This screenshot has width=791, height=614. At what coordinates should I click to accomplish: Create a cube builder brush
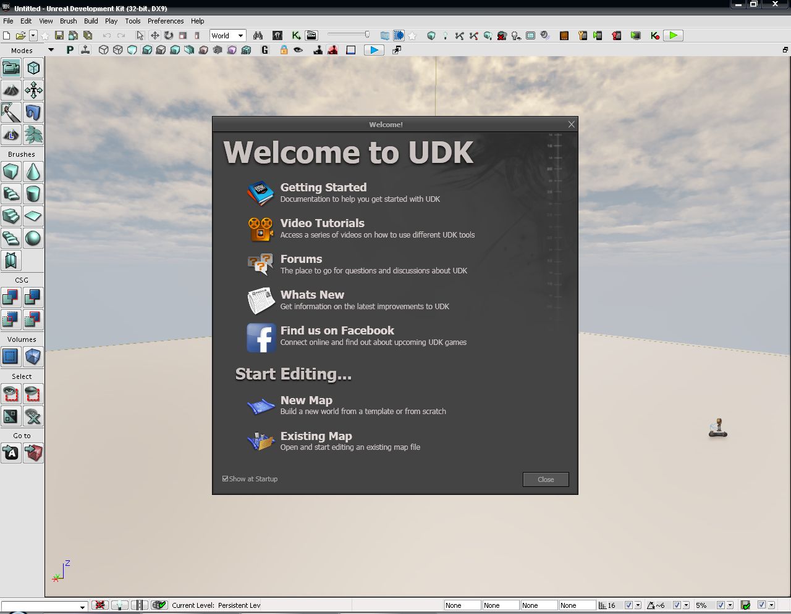point(11,172)
